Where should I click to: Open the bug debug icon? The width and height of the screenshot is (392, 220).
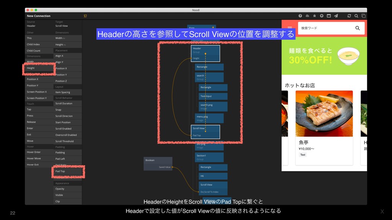[315, 16]
